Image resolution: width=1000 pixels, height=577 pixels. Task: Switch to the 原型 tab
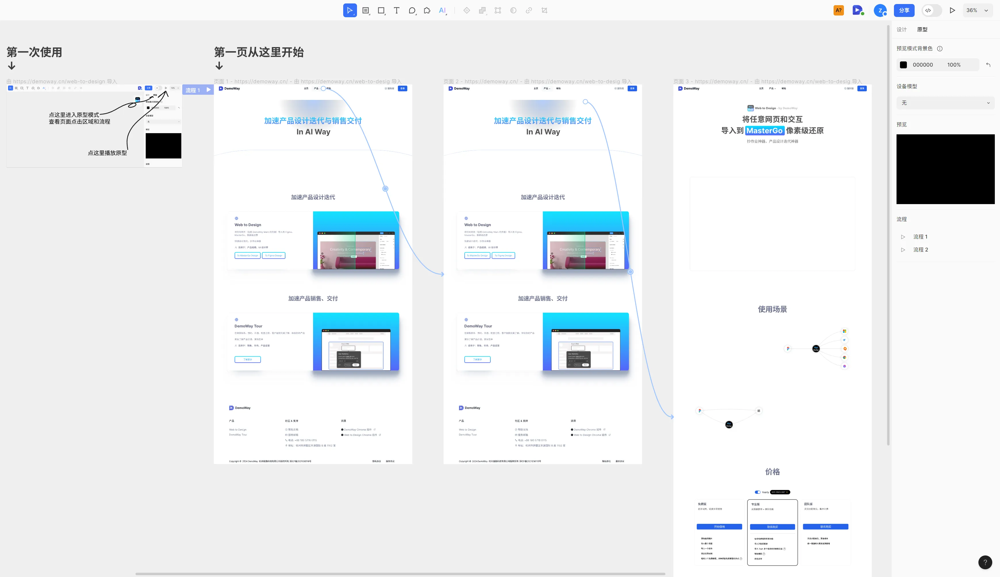[x=922, y=29]
